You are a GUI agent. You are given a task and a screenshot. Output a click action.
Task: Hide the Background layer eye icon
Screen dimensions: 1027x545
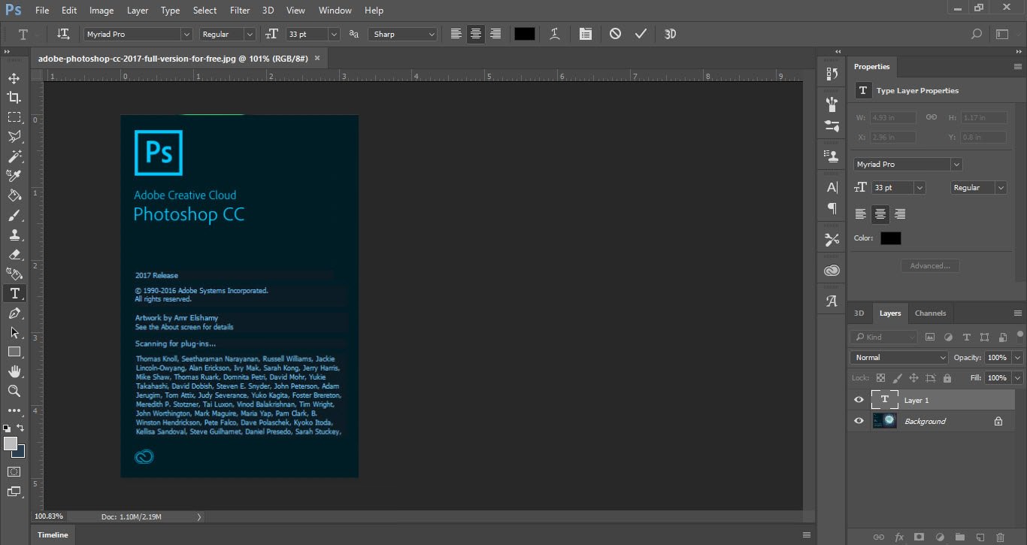(859, 421)
